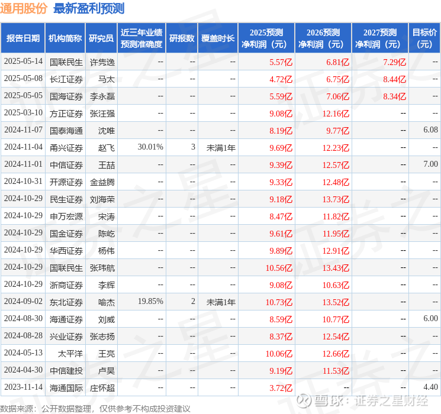Click date 2024-10-31 cell
Viewport: 441px width, 414px height.
click(23, 182)
